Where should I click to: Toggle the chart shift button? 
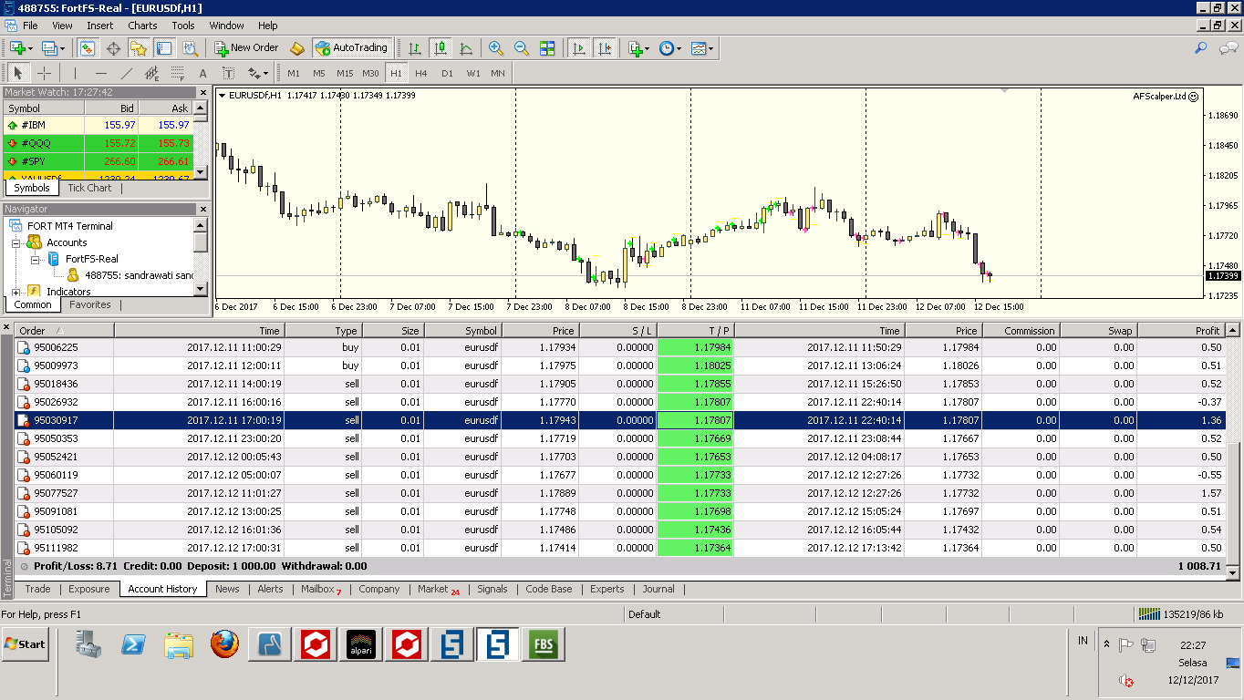pyautogui.click(x=604, y=48)
